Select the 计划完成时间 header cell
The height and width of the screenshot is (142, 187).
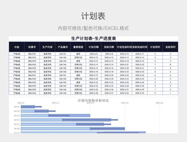click(124, 47)
